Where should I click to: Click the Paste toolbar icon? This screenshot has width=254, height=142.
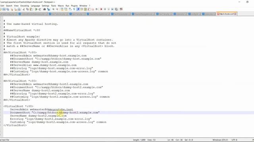click(x=31, y=9)
